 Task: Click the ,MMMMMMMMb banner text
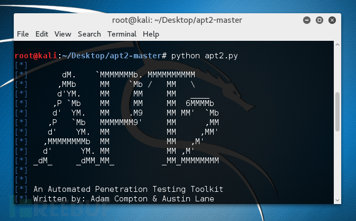[x=67, y=142]
